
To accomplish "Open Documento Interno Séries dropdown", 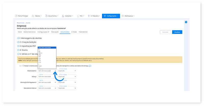I will 47,88.
